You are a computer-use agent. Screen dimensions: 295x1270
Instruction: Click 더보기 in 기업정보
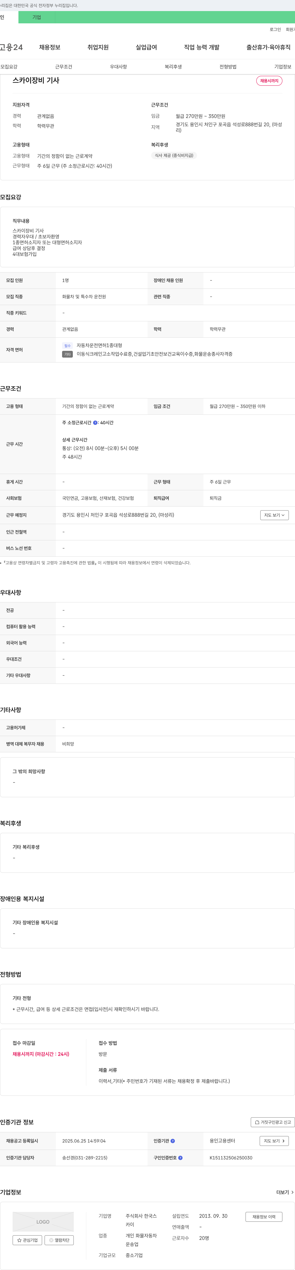pyautogui.click(x=285, y=1192)
